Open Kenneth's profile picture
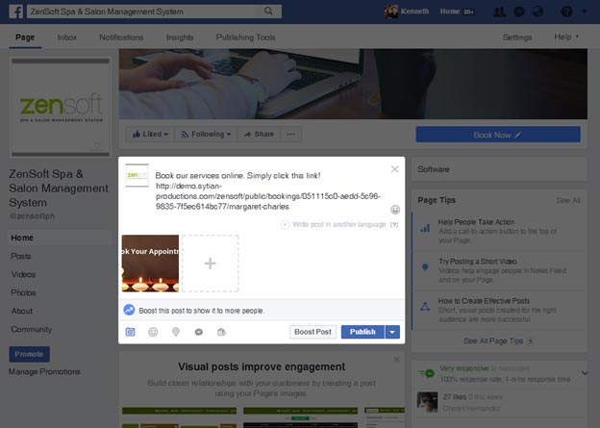 coord(391,12)
